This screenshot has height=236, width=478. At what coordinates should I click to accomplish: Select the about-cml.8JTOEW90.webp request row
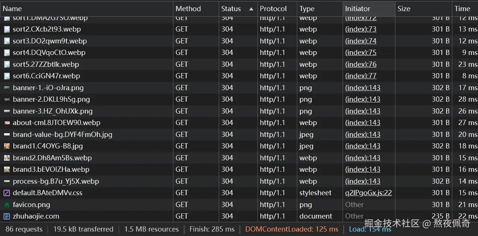57,123
